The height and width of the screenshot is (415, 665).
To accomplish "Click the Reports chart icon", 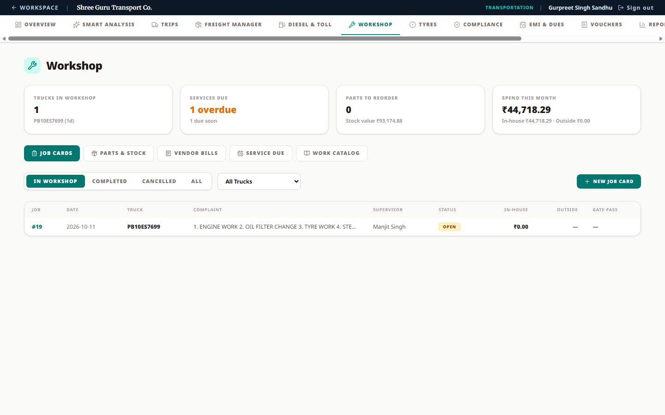I will [x=642, y=24].
